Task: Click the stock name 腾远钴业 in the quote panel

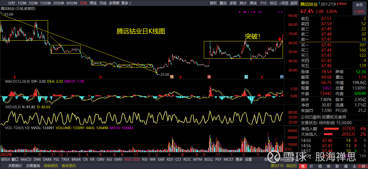Action: click(x=309, y=4)
